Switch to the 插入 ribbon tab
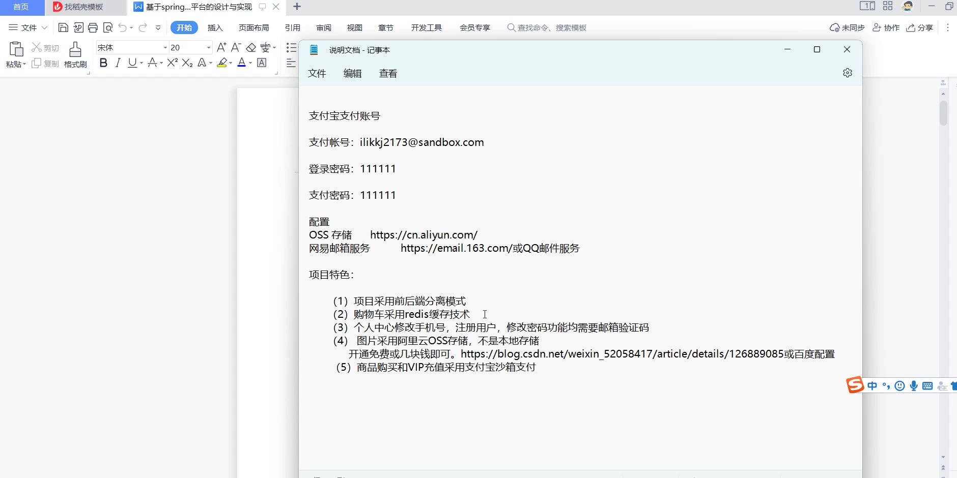This screenshot has width=957, height=478. tap(215, 27)
